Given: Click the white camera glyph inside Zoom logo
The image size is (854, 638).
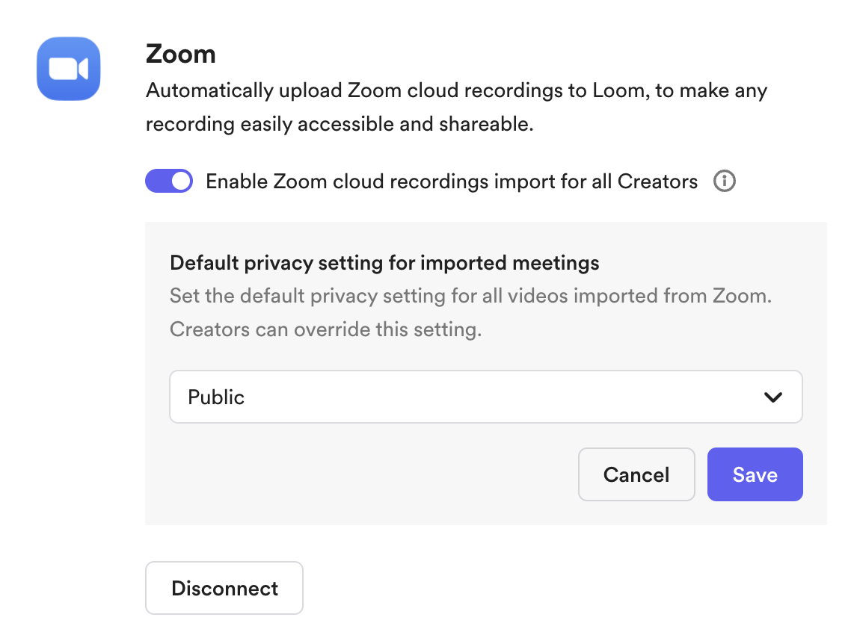Looking at the screenshot, I should (x=68, y=69).
